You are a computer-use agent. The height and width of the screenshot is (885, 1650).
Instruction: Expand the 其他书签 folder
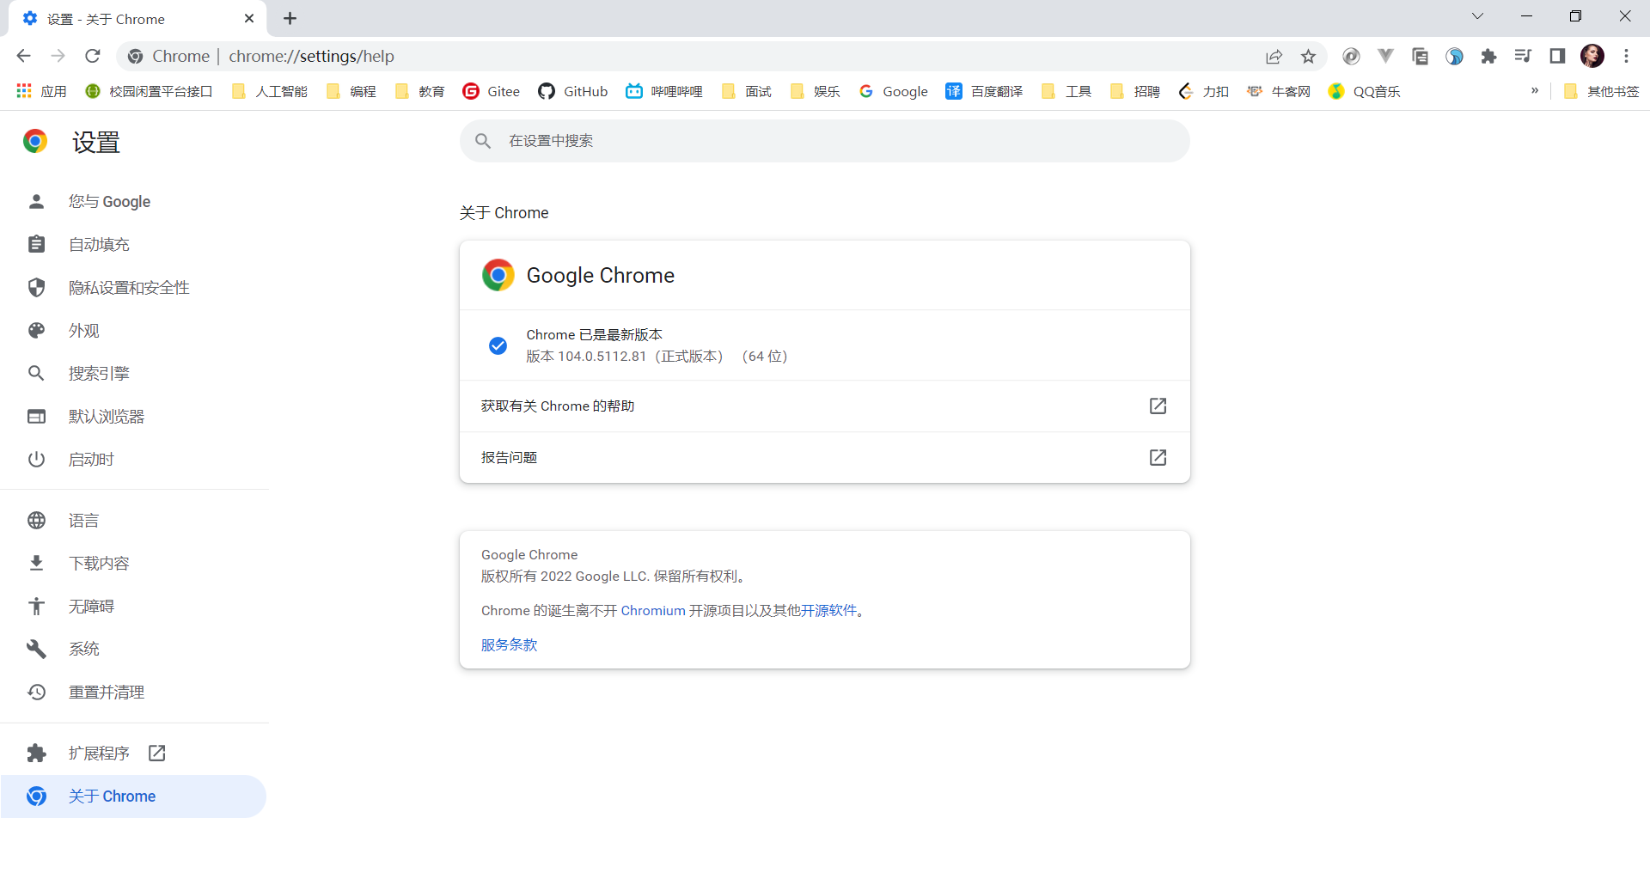[x=1601, y=91]
